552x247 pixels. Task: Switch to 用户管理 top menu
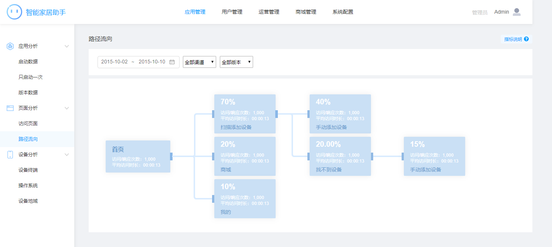pos(232,12)
